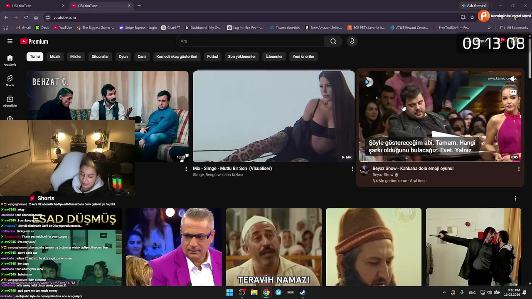Open options menu for Simge mix video
This screenshot has height=299, width=532.
[352, 169]
